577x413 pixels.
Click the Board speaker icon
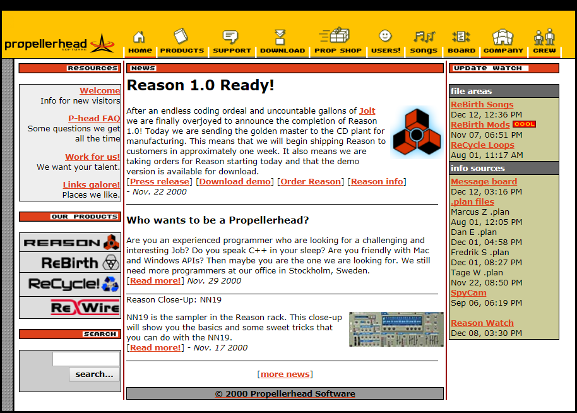[x=461, y=37]
